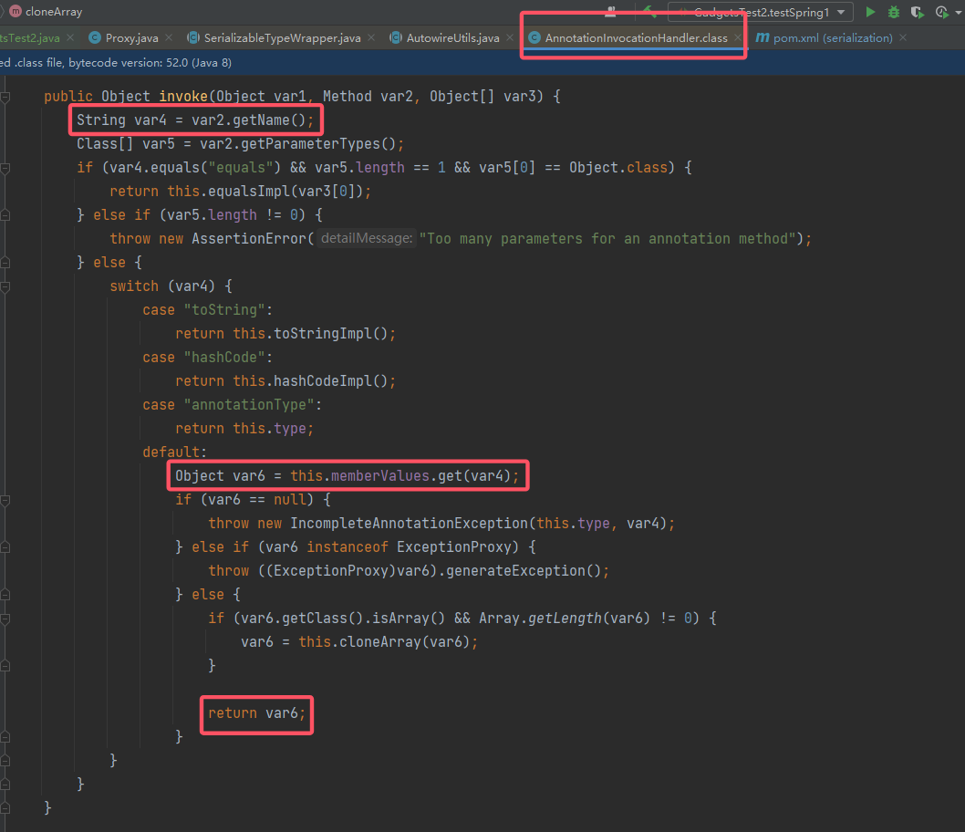Open the run configuration dropdown
Screen dimensions: 965x832
click(x=761, y=12)
